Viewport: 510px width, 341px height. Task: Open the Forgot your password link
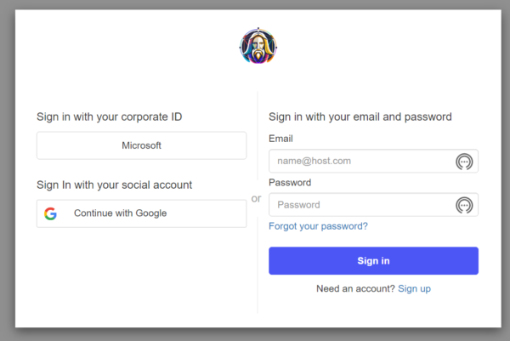coord(318,226)
